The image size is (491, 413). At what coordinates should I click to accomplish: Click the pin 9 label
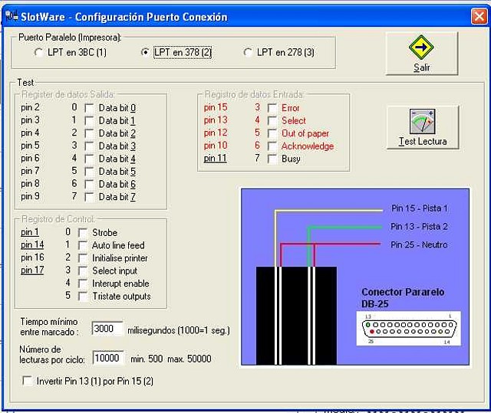[x=30, y=196]
